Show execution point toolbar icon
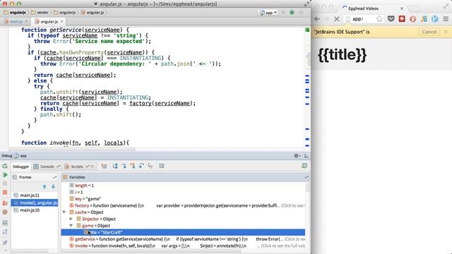The image size is (452, 254). pyautogui.click(x=104, y=167)
